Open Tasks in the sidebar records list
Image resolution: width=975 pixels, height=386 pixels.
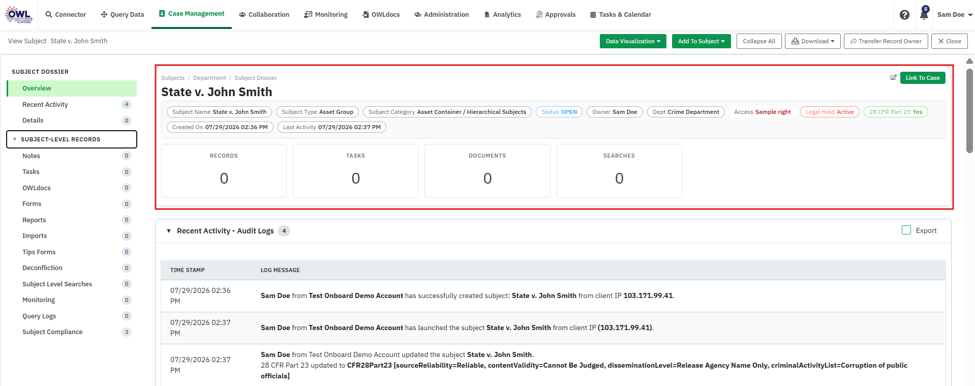coord(72,172)
